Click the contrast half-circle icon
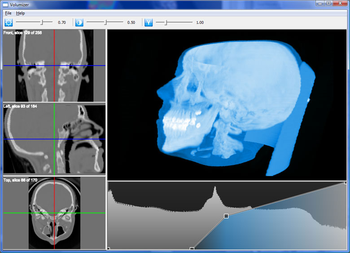This screenshot has width=350, height=253. point(79,22)
